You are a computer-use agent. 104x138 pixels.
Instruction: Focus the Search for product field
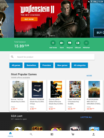point(52,57)
